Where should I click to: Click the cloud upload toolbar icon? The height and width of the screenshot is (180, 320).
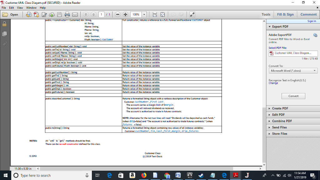52,14
